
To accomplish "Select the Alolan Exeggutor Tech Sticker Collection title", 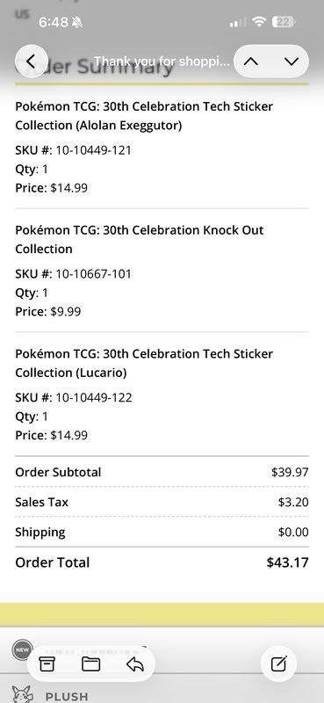I will 144,116.
